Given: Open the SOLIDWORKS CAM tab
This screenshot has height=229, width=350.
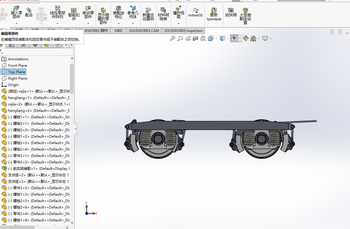Looking at the screenshot, I should 144,31.
